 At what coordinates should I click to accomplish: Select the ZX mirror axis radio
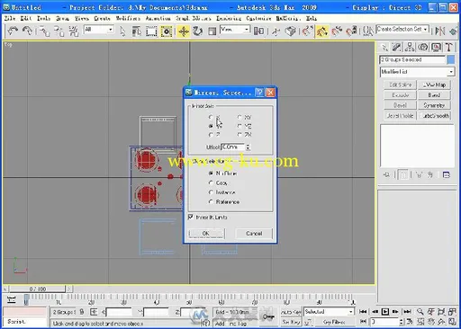coord(240,135)
